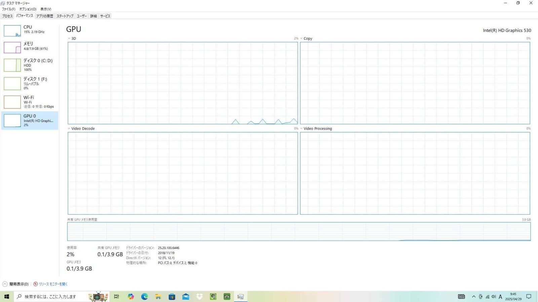538x302 pixels.
Task: Open the リソース モニターを開く link
Action: (x=53, y=284)
